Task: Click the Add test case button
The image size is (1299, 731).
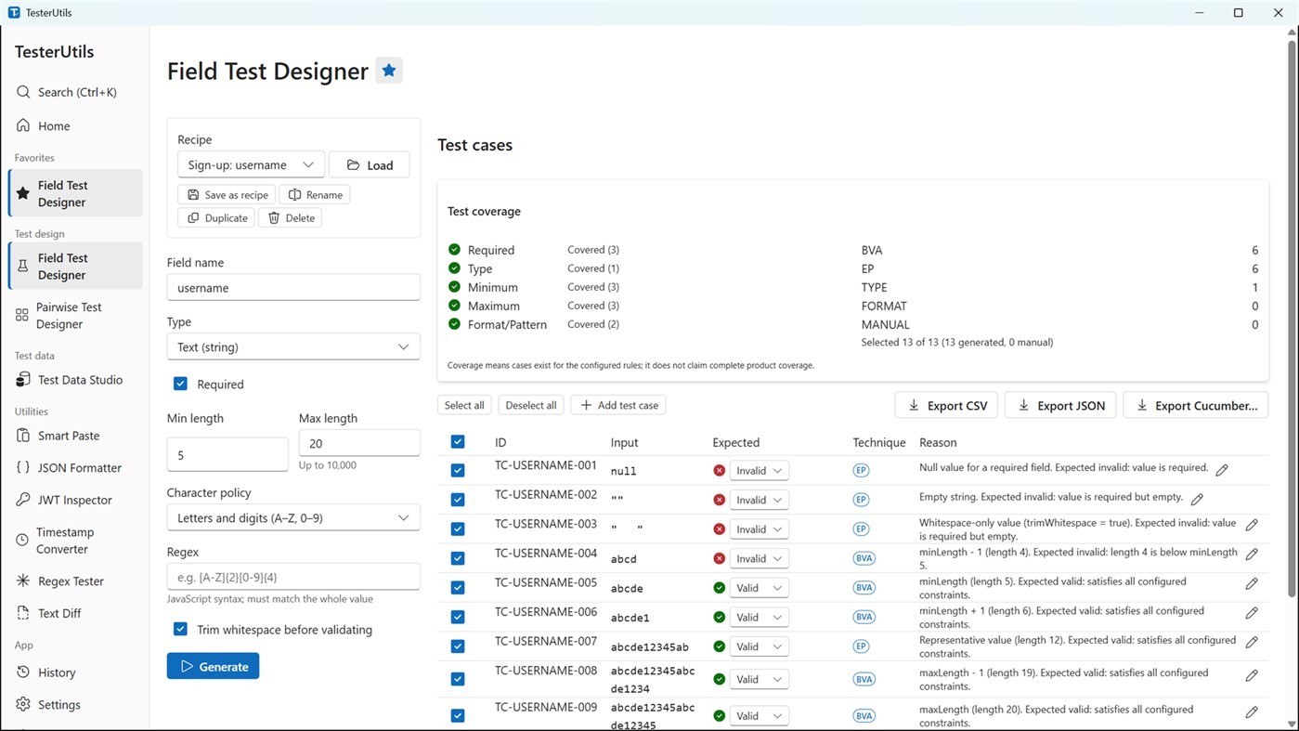Action: [x=619, y=405]
